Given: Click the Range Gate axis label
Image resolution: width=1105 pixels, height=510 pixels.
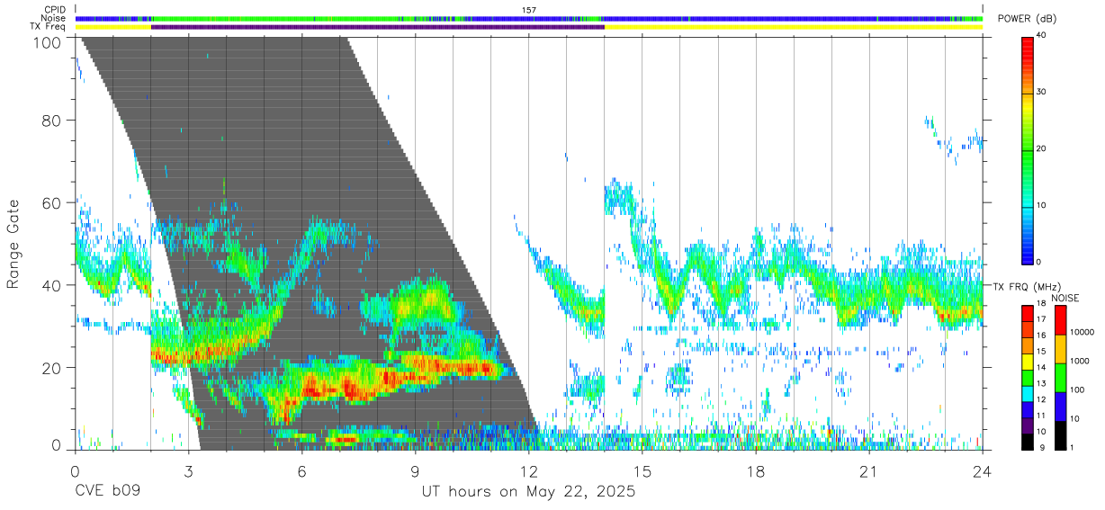Looking at the screenshot, I should pos(13,244).
